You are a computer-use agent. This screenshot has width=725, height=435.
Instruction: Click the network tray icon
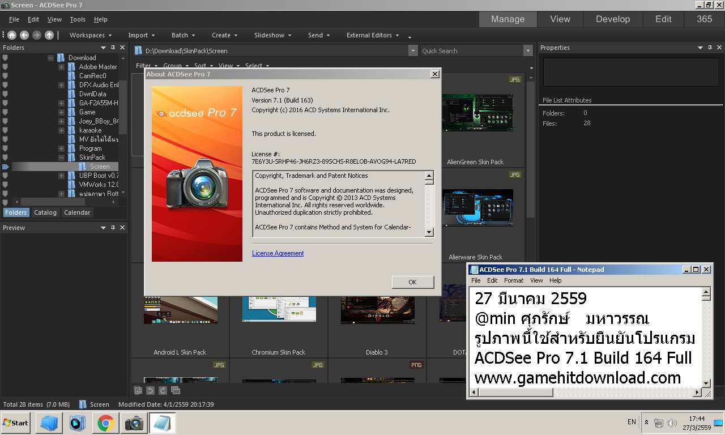659,423
